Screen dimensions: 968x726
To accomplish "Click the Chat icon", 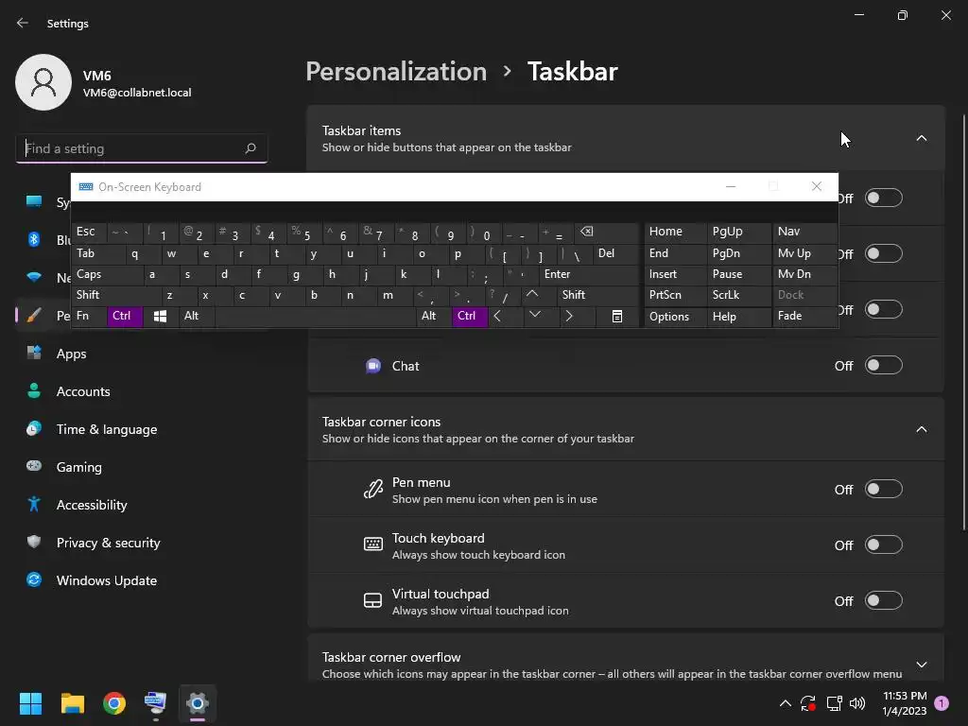I will point(372,366).
